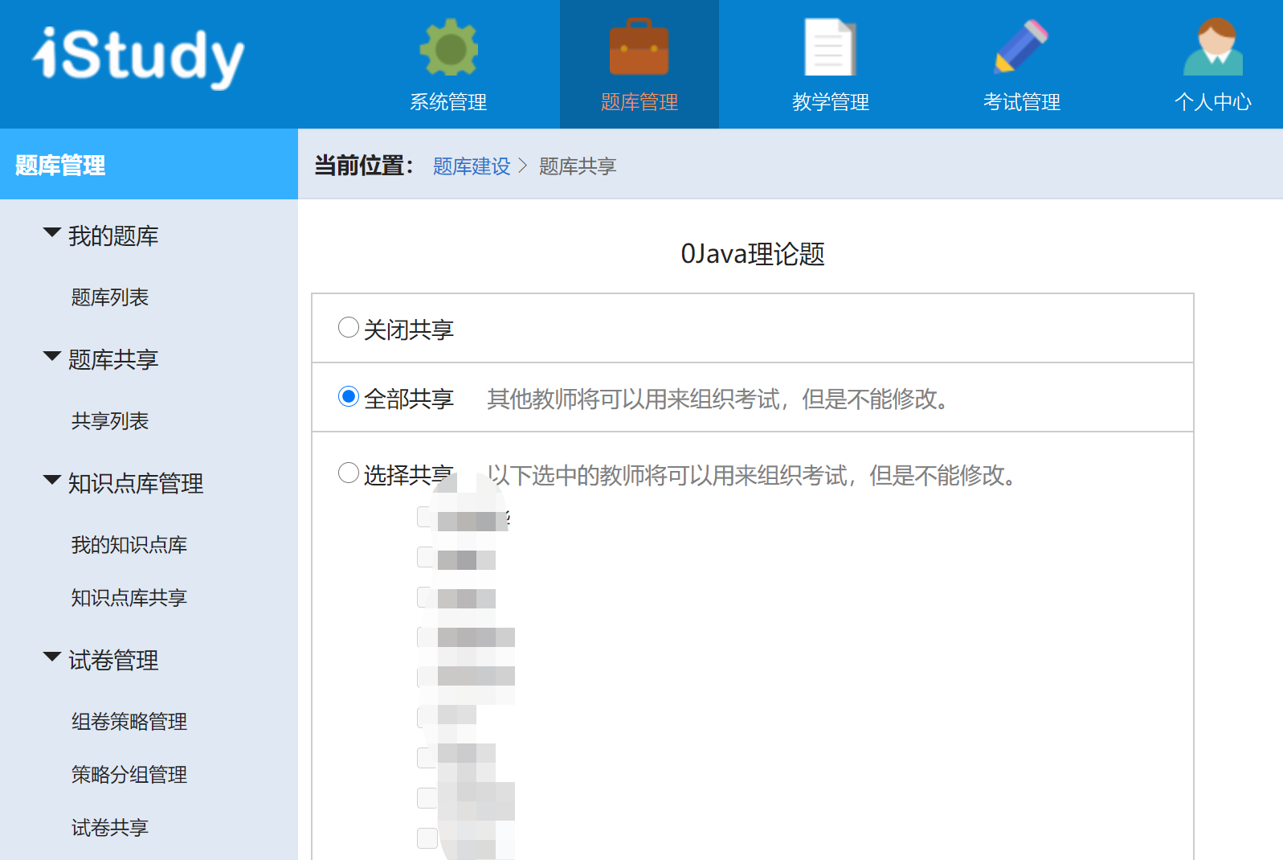This screenshot has width=1283, height=860.
Task: Open 组卷策略管理 in the sidebar
Action: pyautogui.click(x=129, y=722)
